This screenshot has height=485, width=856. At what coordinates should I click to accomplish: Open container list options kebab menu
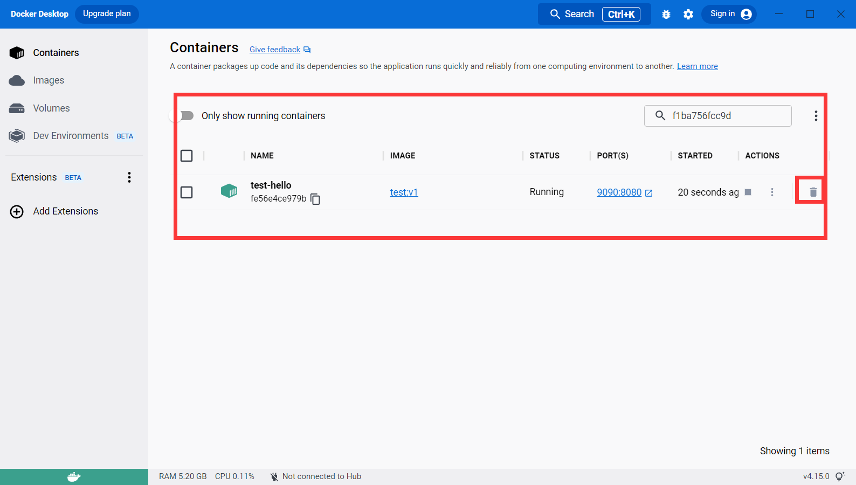[816, 116]
